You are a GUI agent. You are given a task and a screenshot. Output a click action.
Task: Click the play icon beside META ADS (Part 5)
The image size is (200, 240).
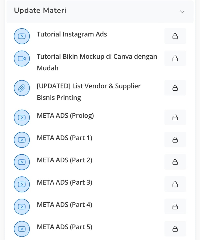tap(22, 229)
